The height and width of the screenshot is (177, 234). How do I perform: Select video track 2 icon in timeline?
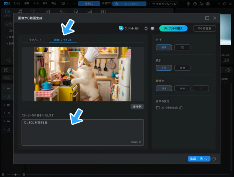9,105
